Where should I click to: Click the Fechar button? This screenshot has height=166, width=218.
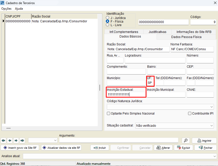[x=206, y=148]
